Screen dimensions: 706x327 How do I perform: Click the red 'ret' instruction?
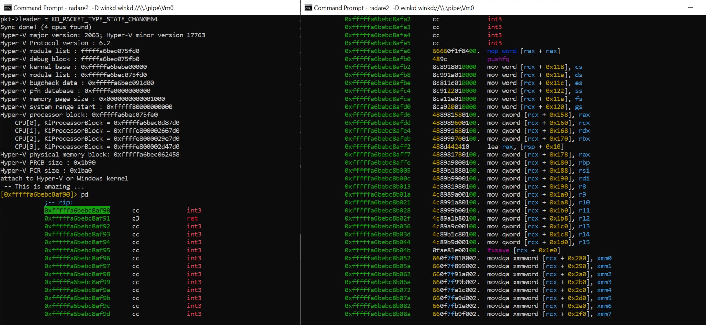[192, 218]
